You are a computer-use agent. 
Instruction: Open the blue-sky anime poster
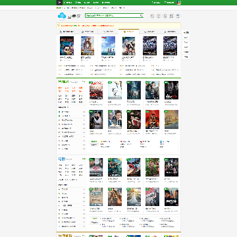108,45
